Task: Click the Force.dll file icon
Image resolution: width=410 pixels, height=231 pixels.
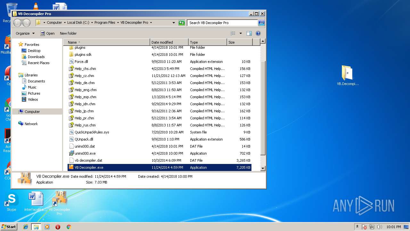Action: point(71,62)
